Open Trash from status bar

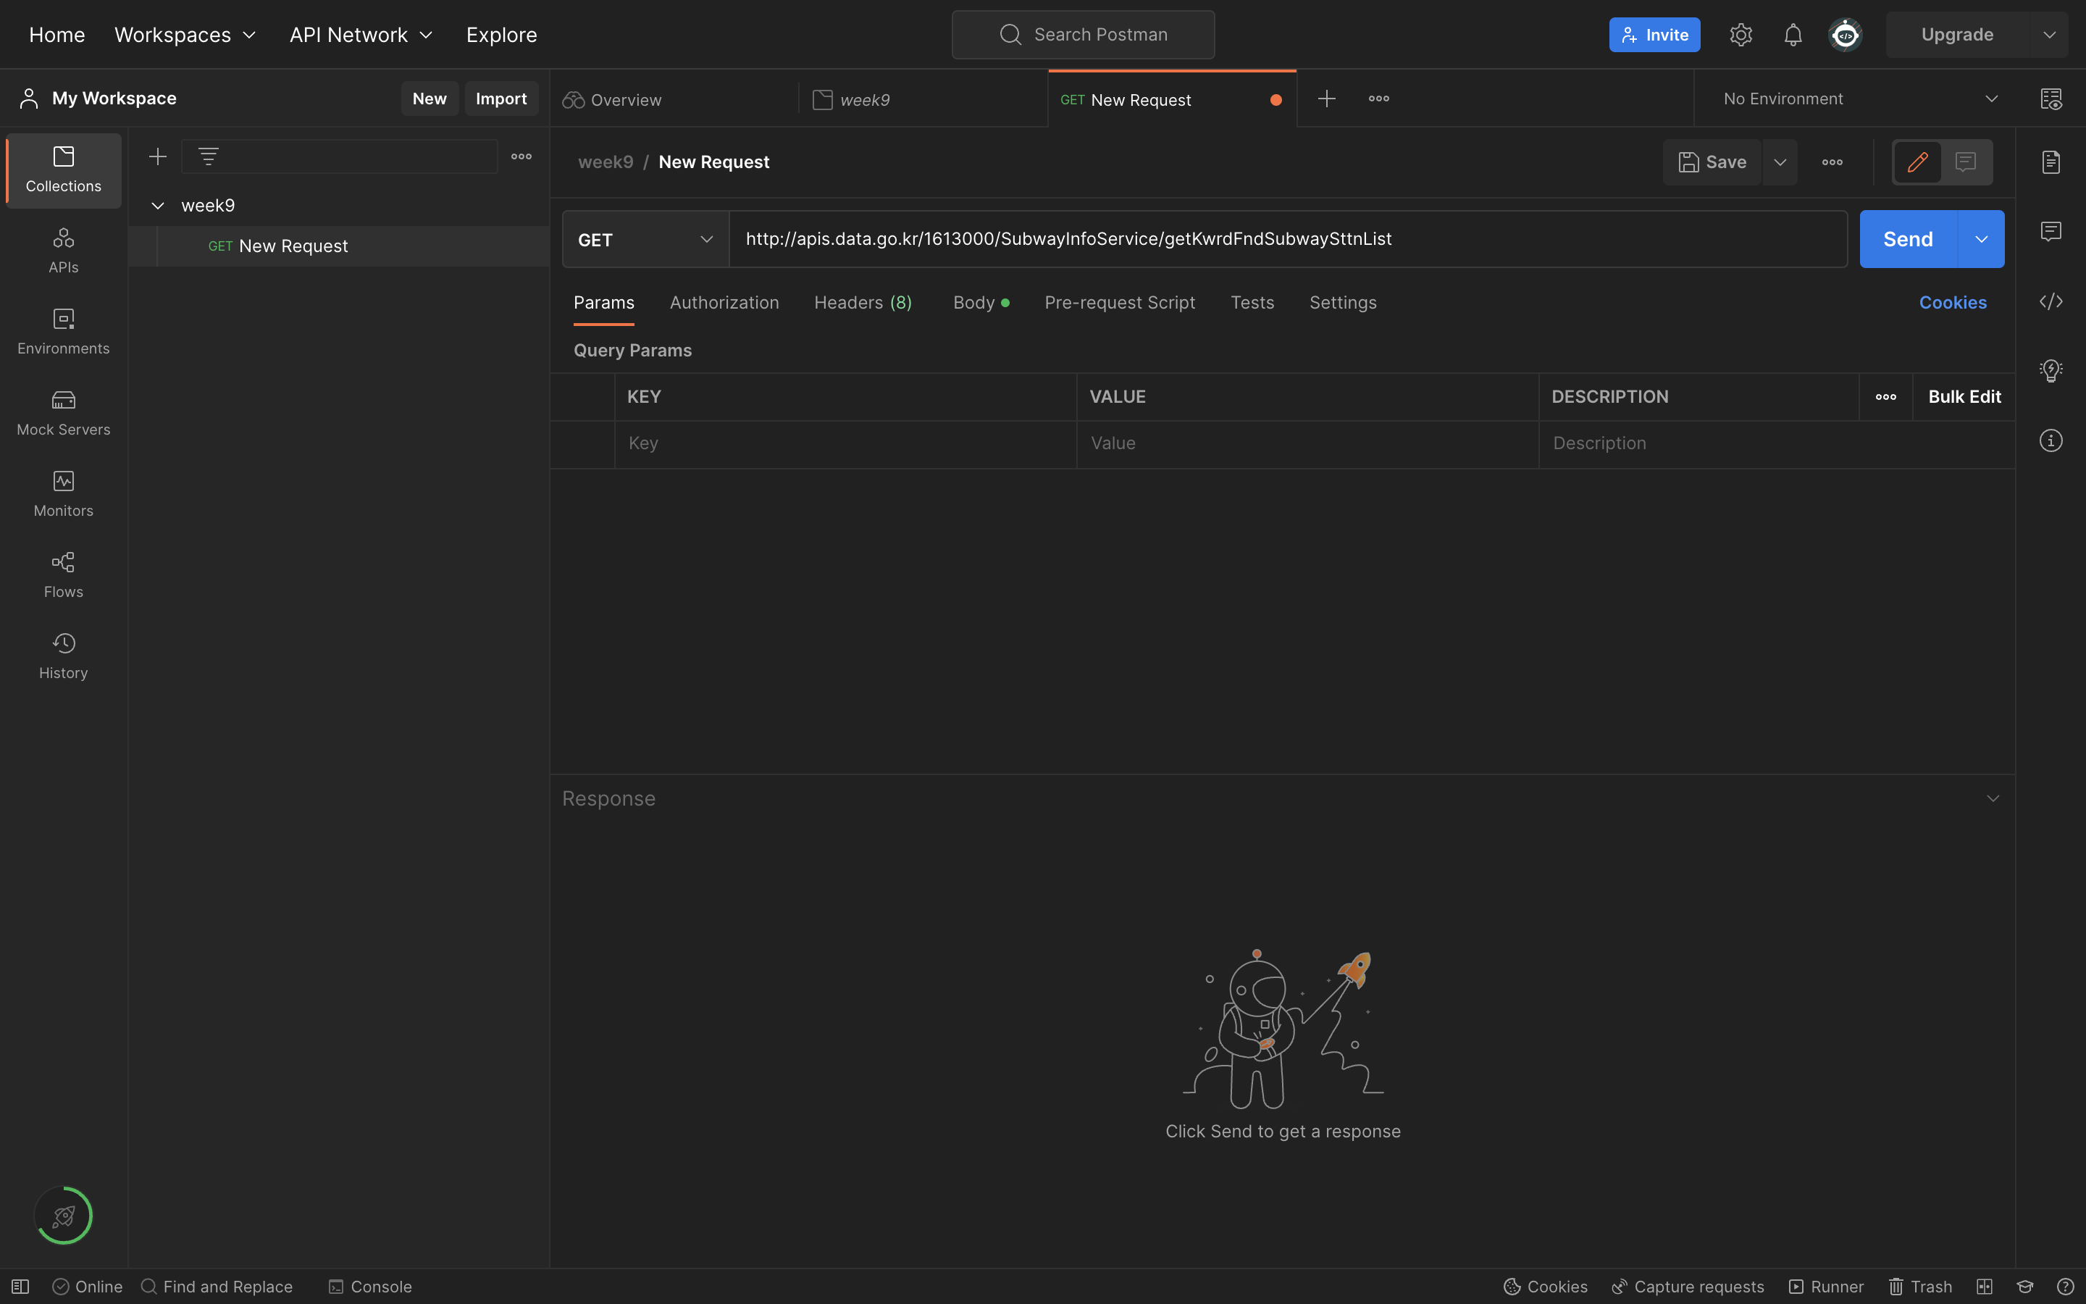1921,1287
